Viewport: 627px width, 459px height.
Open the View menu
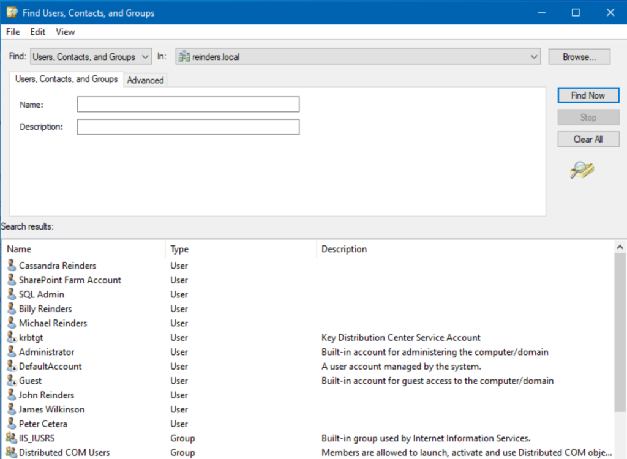[65, 32]
